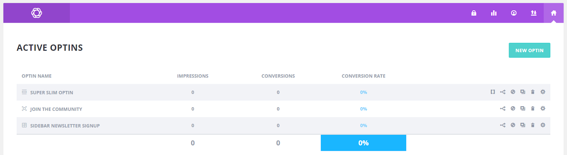The image size is (567, 155).
Task: Click the Join The Community name
Action: 56,109
